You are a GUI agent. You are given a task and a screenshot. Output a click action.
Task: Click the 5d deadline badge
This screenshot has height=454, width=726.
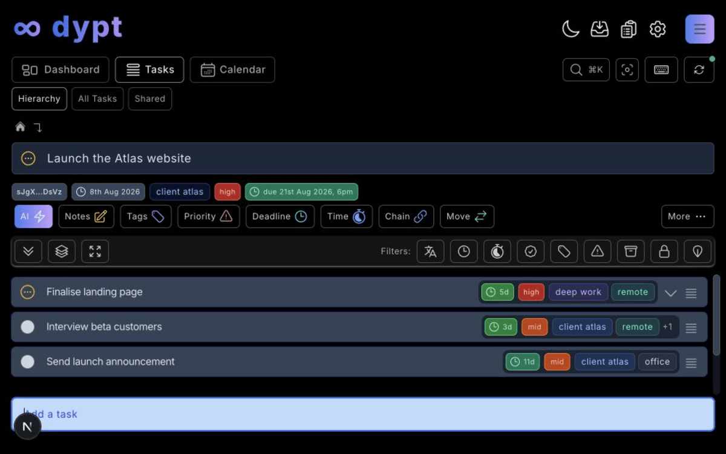coord(497,292)
